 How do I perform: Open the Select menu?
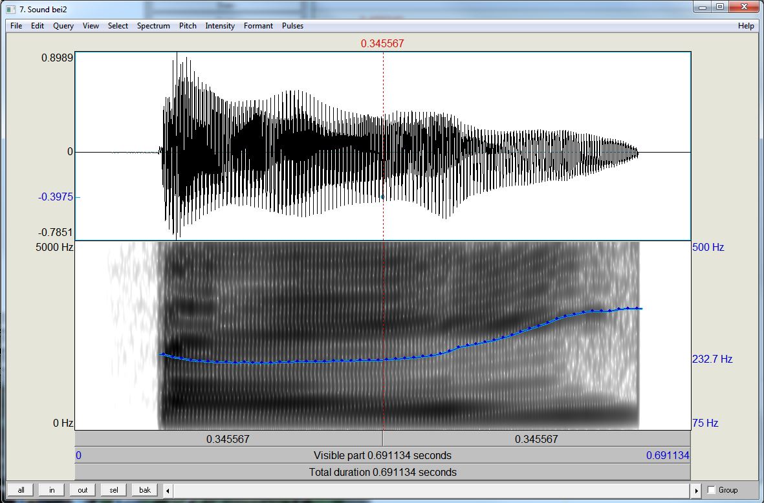pos(118,26)
